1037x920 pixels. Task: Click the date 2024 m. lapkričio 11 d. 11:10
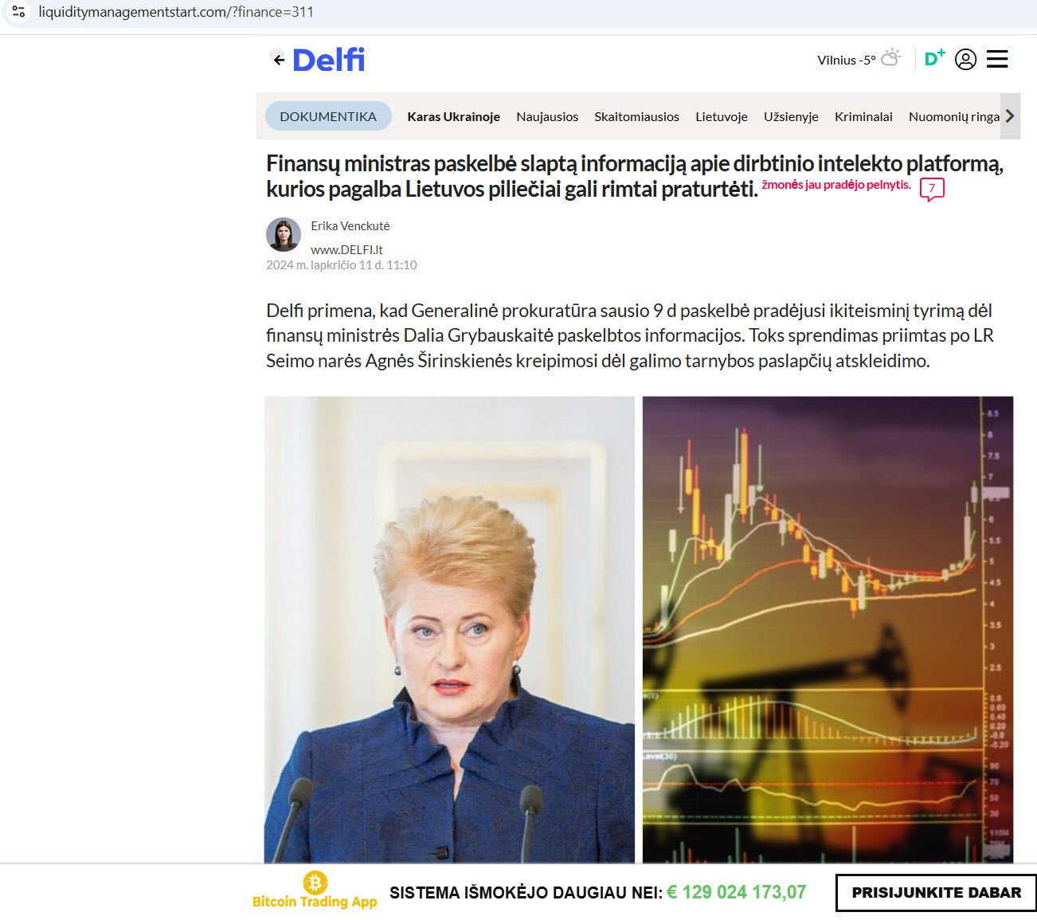pyautogui.click(x=342, y=265)
